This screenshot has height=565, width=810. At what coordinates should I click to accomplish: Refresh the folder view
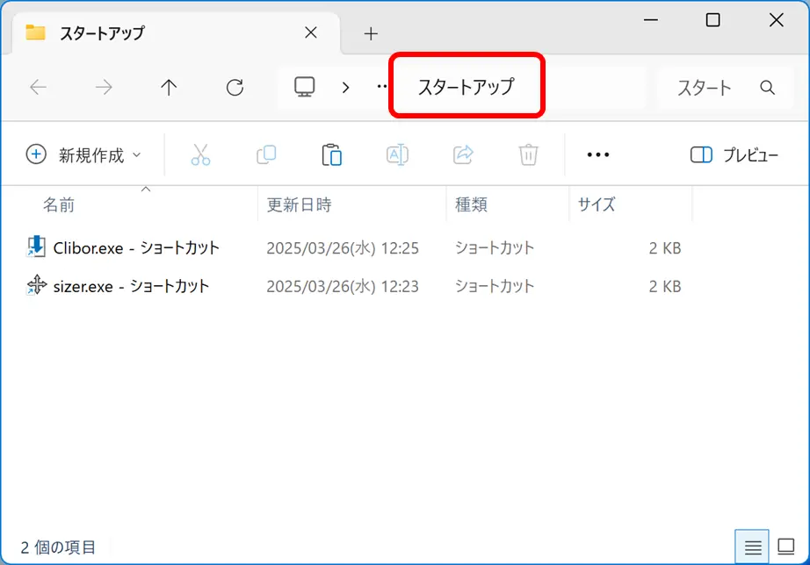pos(235,87)
